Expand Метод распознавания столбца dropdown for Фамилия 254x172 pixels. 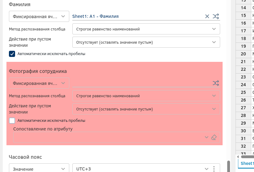click(146, 29)
